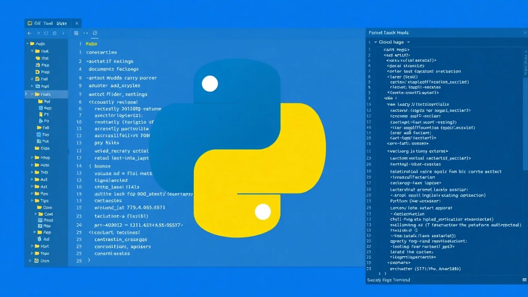
Task: Expand the 'Cod' folder arrow
Action: point(36,214)
